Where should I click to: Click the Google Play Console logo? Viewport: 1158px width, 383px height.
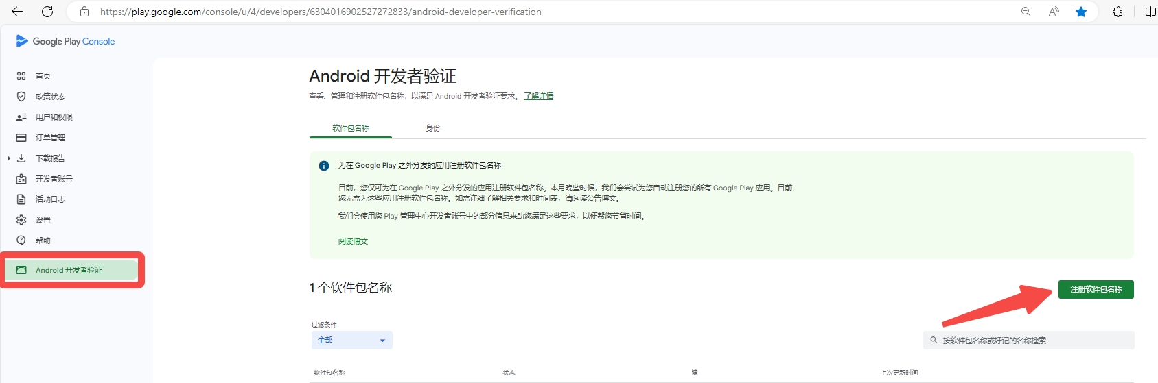[x=65, y=41]
